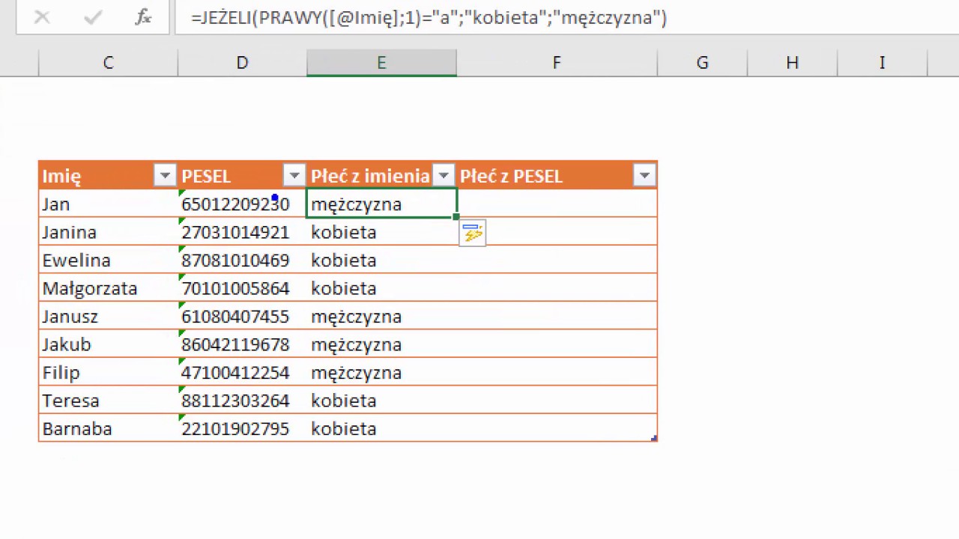Select column C header
Image resolution: width=959 pixels, height=539 pixels.
109,63
